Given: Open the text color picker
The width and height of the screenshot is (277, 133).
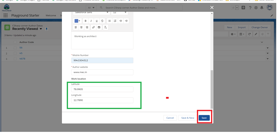Looking at the screenshot, I should pyautogui.click(x=77, y=21).
